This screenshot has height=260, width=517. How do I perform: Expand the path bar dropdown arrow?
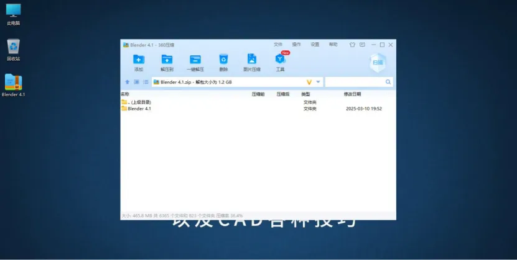coord(318,82)
